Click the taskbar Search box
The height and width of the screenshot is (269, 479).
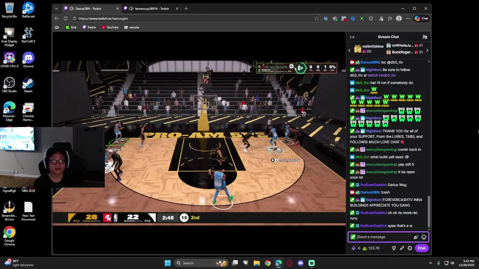coord(201,263)
